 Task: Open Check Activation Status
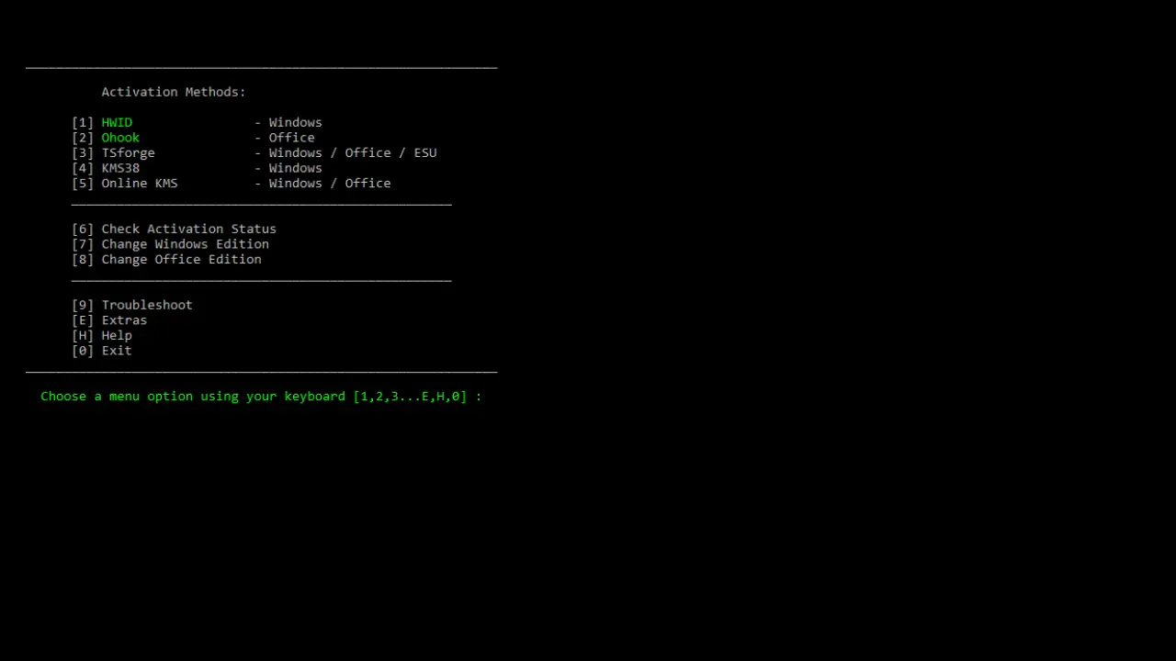coord(188,229)
